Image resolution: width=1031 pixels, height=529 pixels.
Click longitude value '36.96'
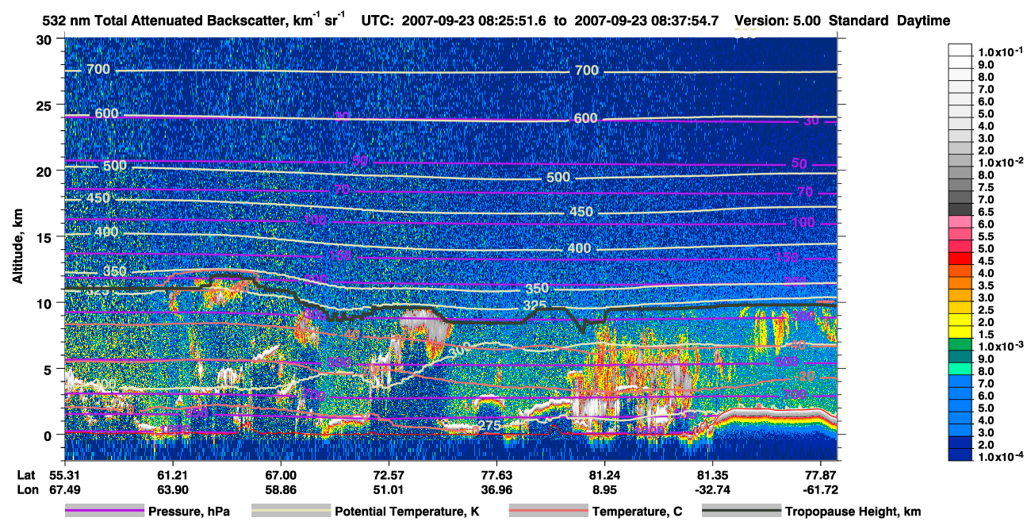click(496, 490)
